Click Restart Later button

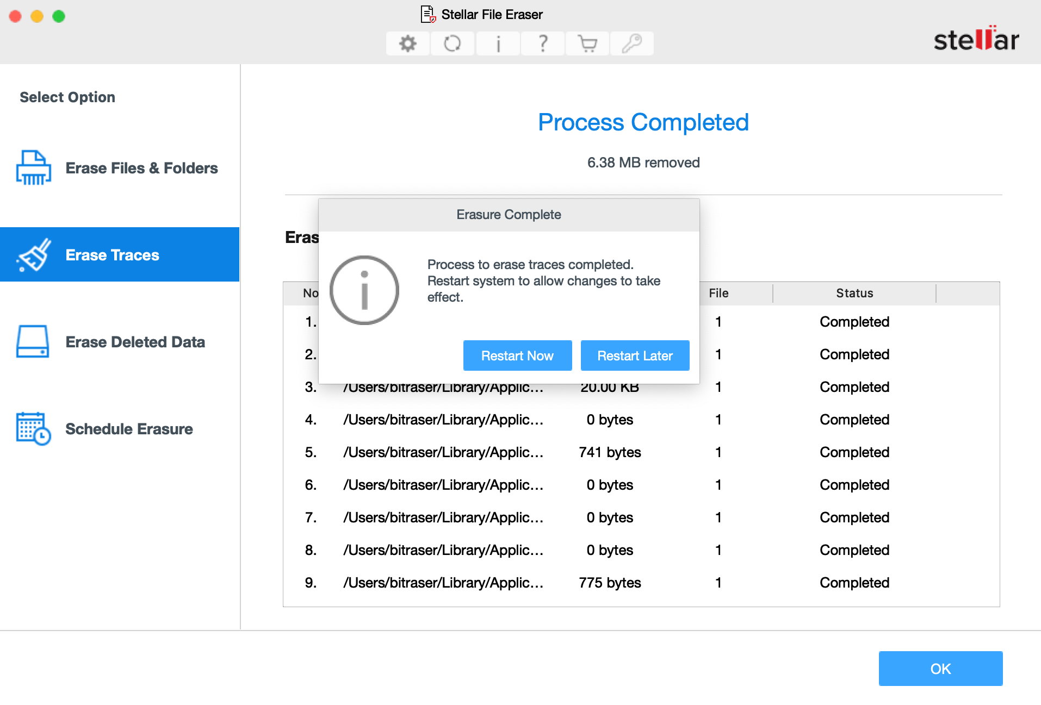(x=635, y=355)
